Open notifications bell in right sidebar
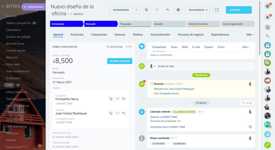275x150 pixels. (267, 17)
